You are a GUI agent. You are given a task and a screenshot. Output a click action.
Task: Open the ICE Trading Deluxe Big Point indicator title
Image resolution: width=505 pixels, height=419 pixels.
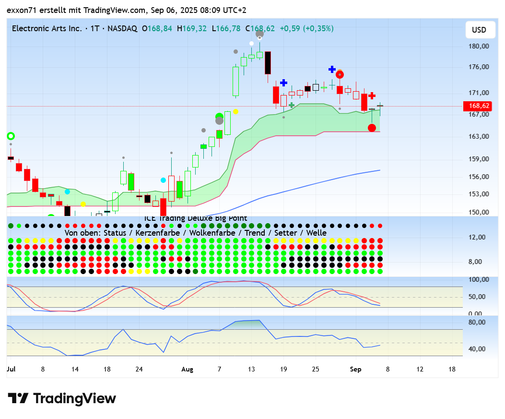(195, 218)
